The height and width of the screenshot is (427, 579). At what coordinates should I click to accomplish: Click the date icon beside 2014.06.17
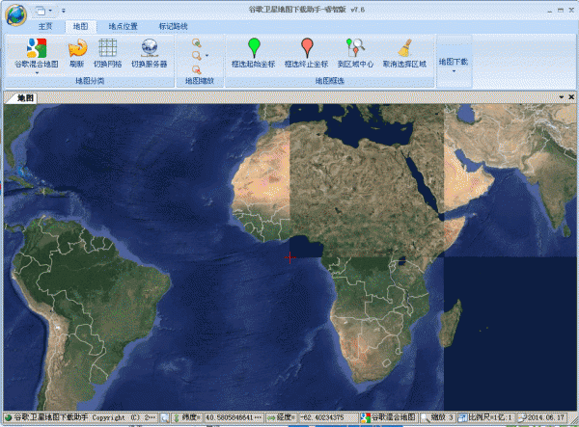coord(522,418)
